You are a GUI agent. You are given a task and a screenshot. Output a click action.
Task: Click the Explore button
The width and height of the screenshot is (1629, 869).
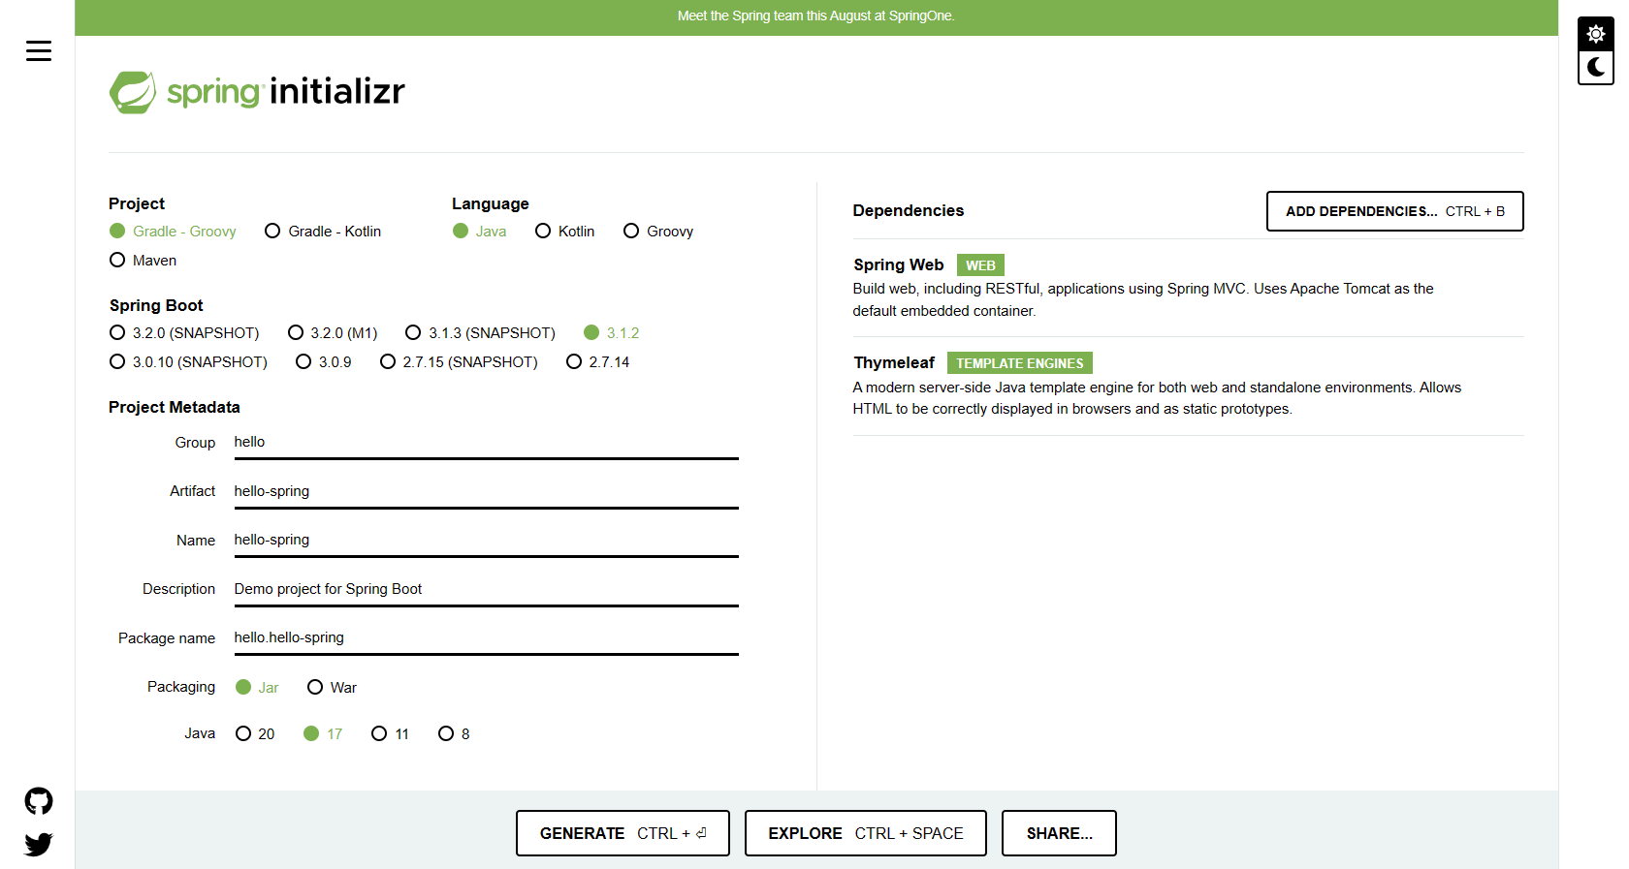(x=865, y=833)
